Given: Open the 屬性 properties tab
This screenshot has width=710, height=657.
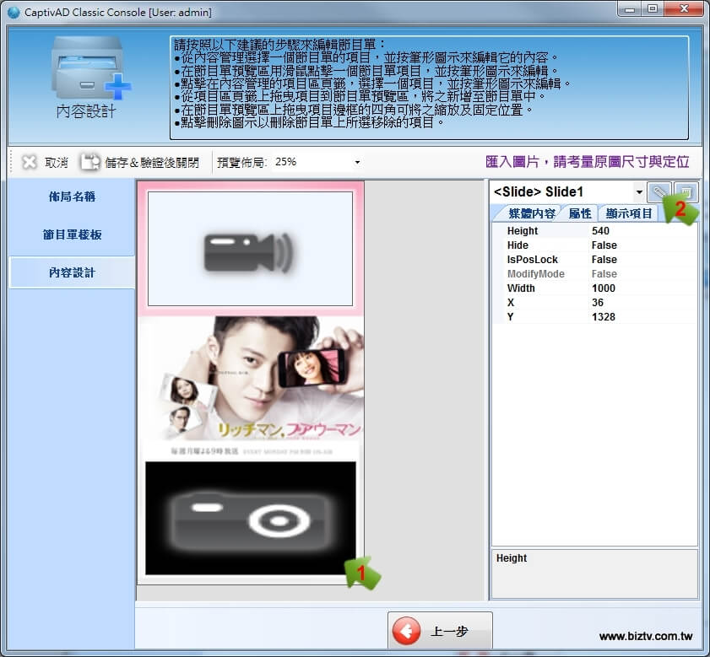Looking at the screenshot, I should 580,213.
